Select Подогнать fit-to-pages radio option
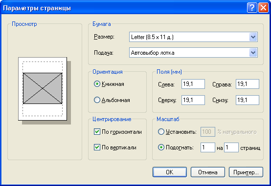The image size is (271, 186). [161, 147]
